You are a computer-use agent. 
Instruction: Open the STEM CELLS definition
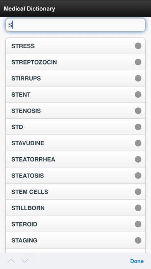pyautogui.click(x=75, y=192)
